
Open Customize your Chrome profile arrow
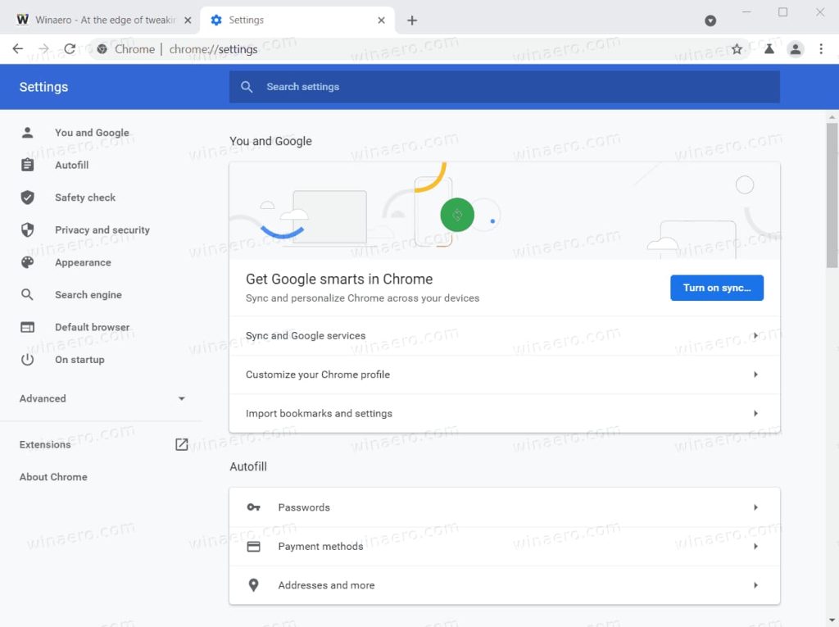(755, 375)
